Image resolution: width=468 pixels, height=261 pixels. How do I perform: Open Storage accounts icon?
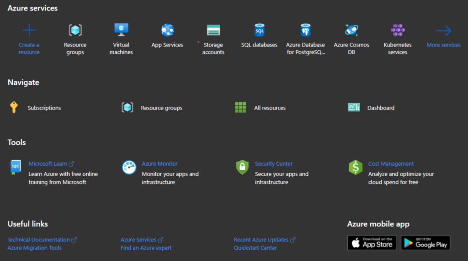[213, 30]
